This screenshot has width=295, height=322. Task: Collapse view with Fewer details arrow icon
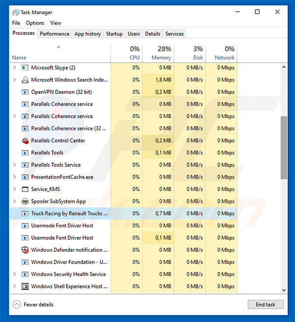click(x=17, y=305)
